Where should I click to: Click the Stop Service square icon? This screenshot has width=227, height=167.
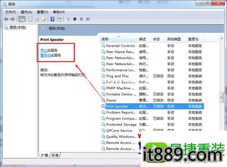[75, 19]
